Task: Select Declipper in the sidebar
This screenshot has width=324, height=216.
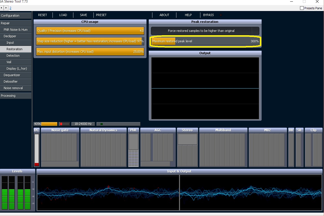Action: (x=16, y=36)
